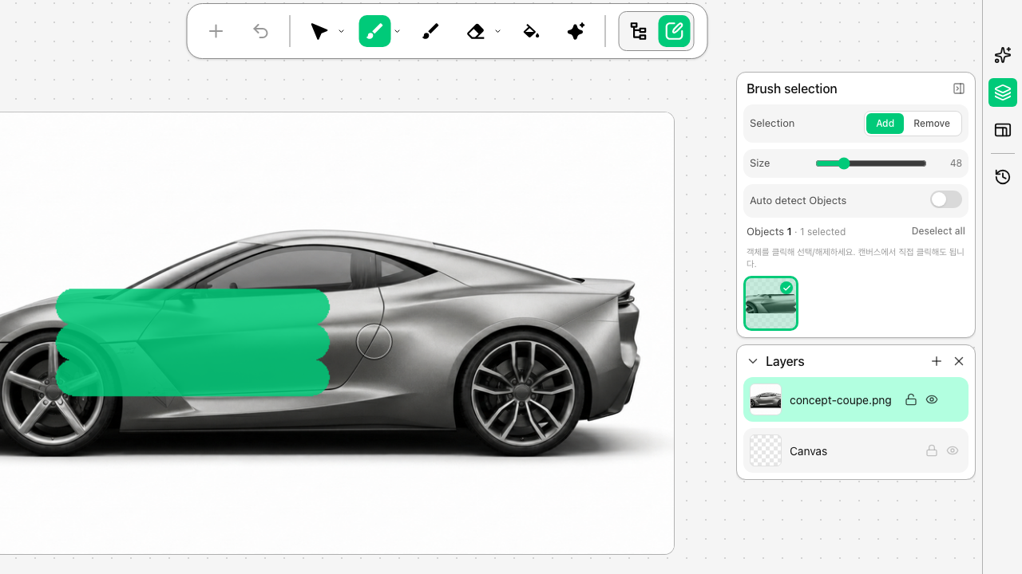Add a new layer
This screenshot has width=1022, height=574.
[x=937, y=361]
